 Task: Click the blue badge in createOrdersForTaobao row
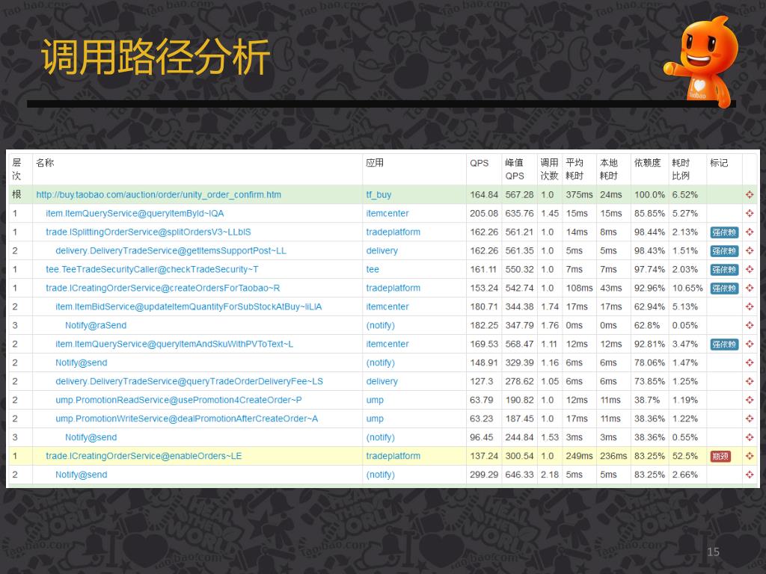[724, 288]
